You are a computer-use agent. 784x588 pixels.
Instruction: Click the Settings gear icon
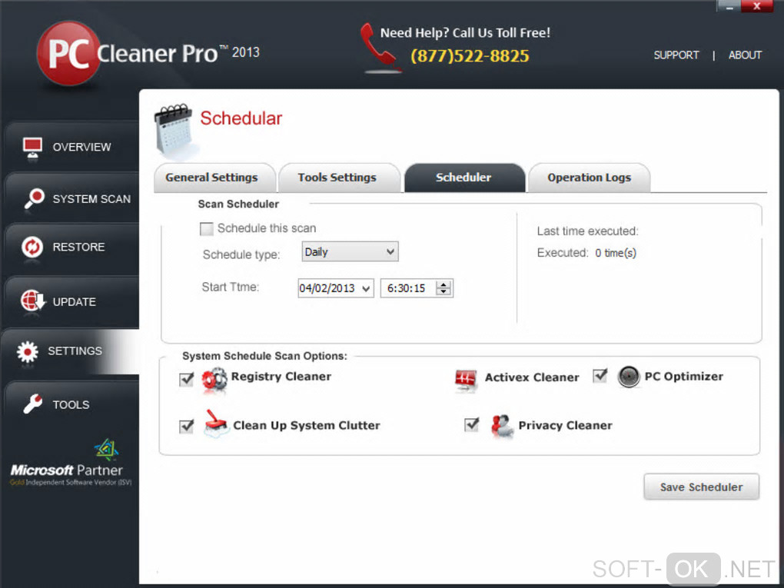[x=28, y=352]
